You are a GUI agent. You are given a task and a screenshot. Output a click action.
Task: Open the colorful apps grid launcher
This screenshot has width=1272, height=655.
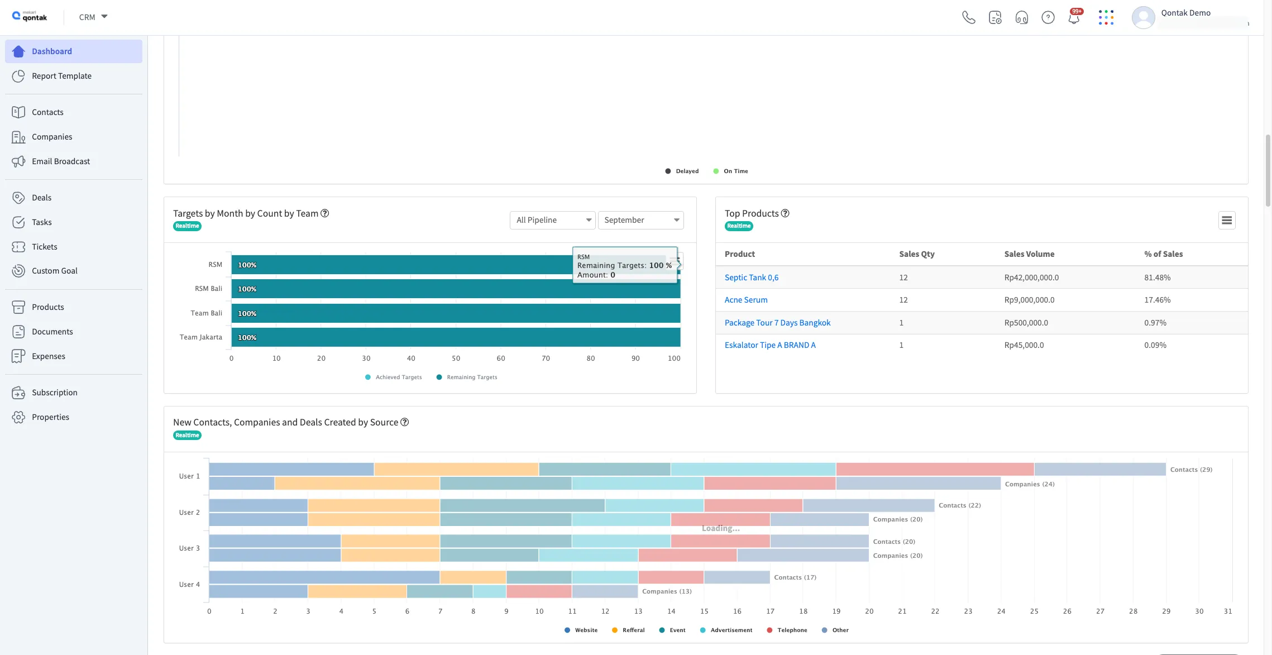tap(1106, 17)
